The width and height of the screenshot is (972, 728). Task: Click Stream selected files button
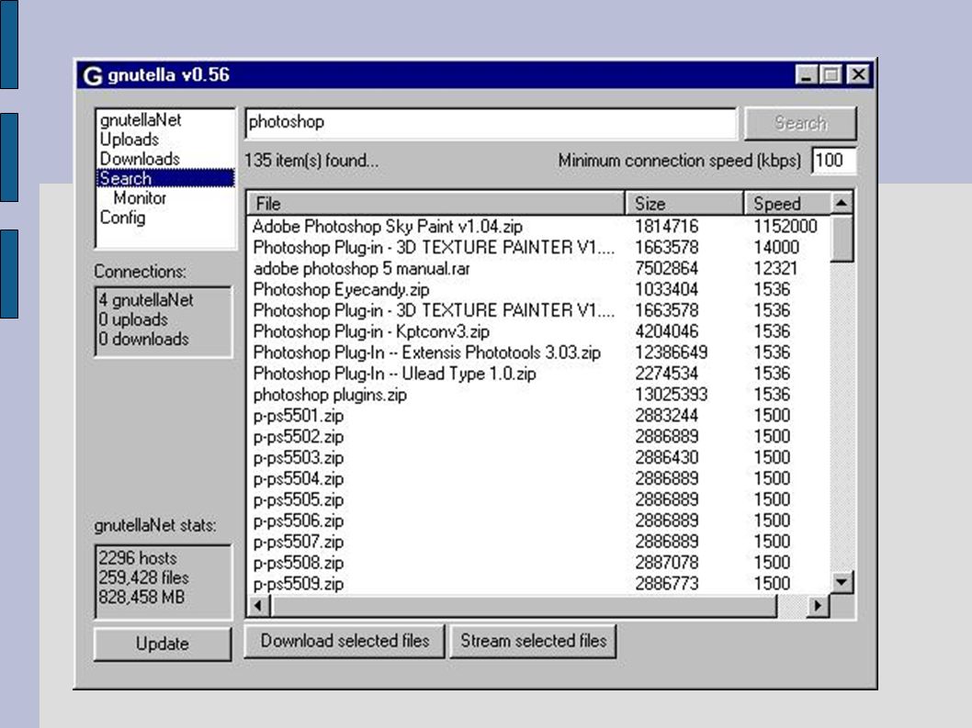(x=533, y=641)
